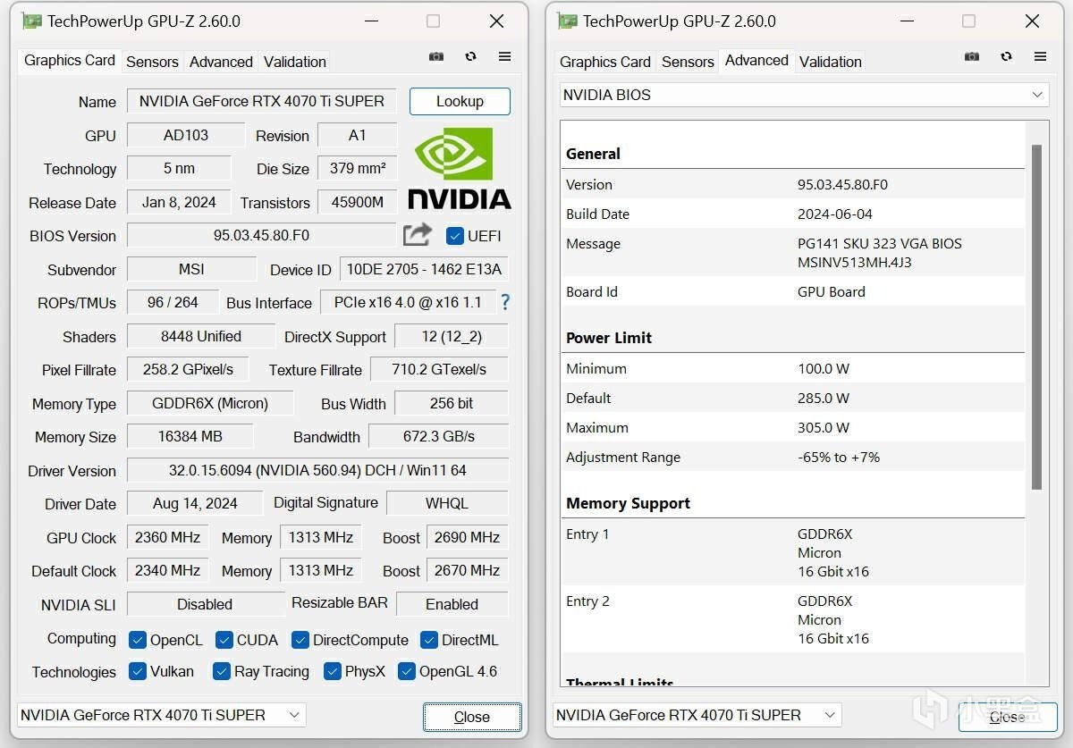Click Board Id GPU Board value
Screen dimensions: 1073x748
point(832,291)
